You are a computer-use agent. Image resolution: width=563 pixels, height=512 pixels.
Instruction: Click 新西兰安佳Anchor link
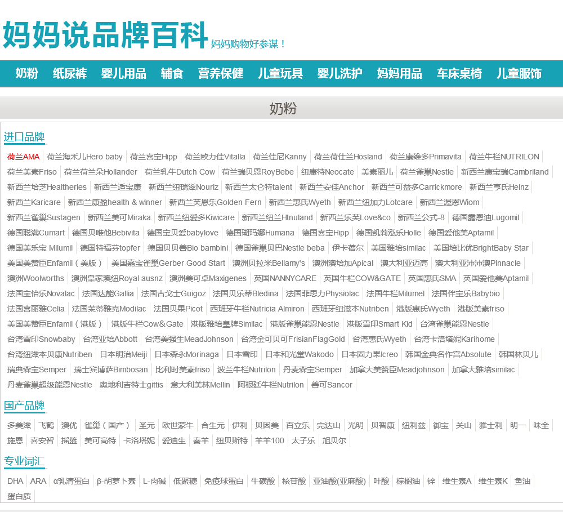[332, 187]
